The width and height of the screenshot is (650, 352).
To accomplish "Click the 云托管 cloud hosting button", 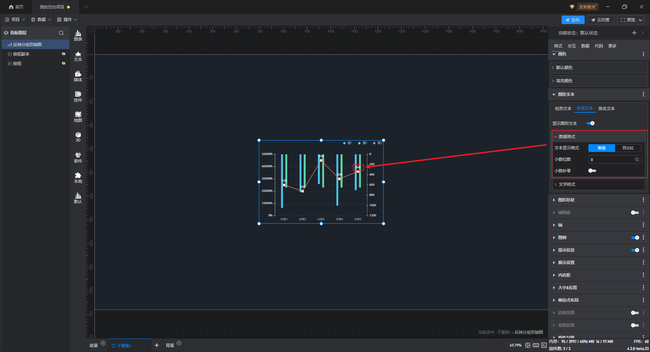I will coord(601,20).
